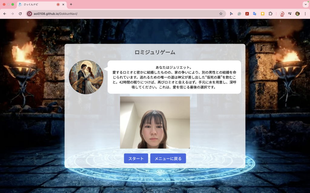
Task: Reload the page
Action: point(20,14)
